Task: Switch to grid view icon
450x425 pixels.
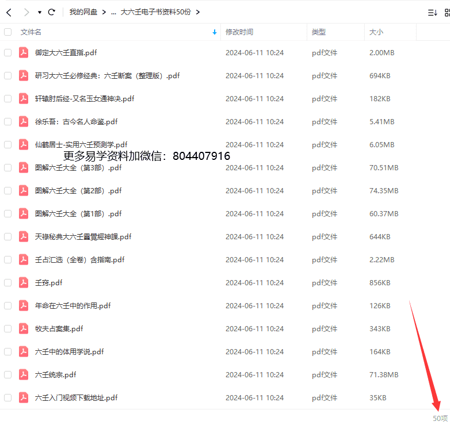Action: click(447, 12)
